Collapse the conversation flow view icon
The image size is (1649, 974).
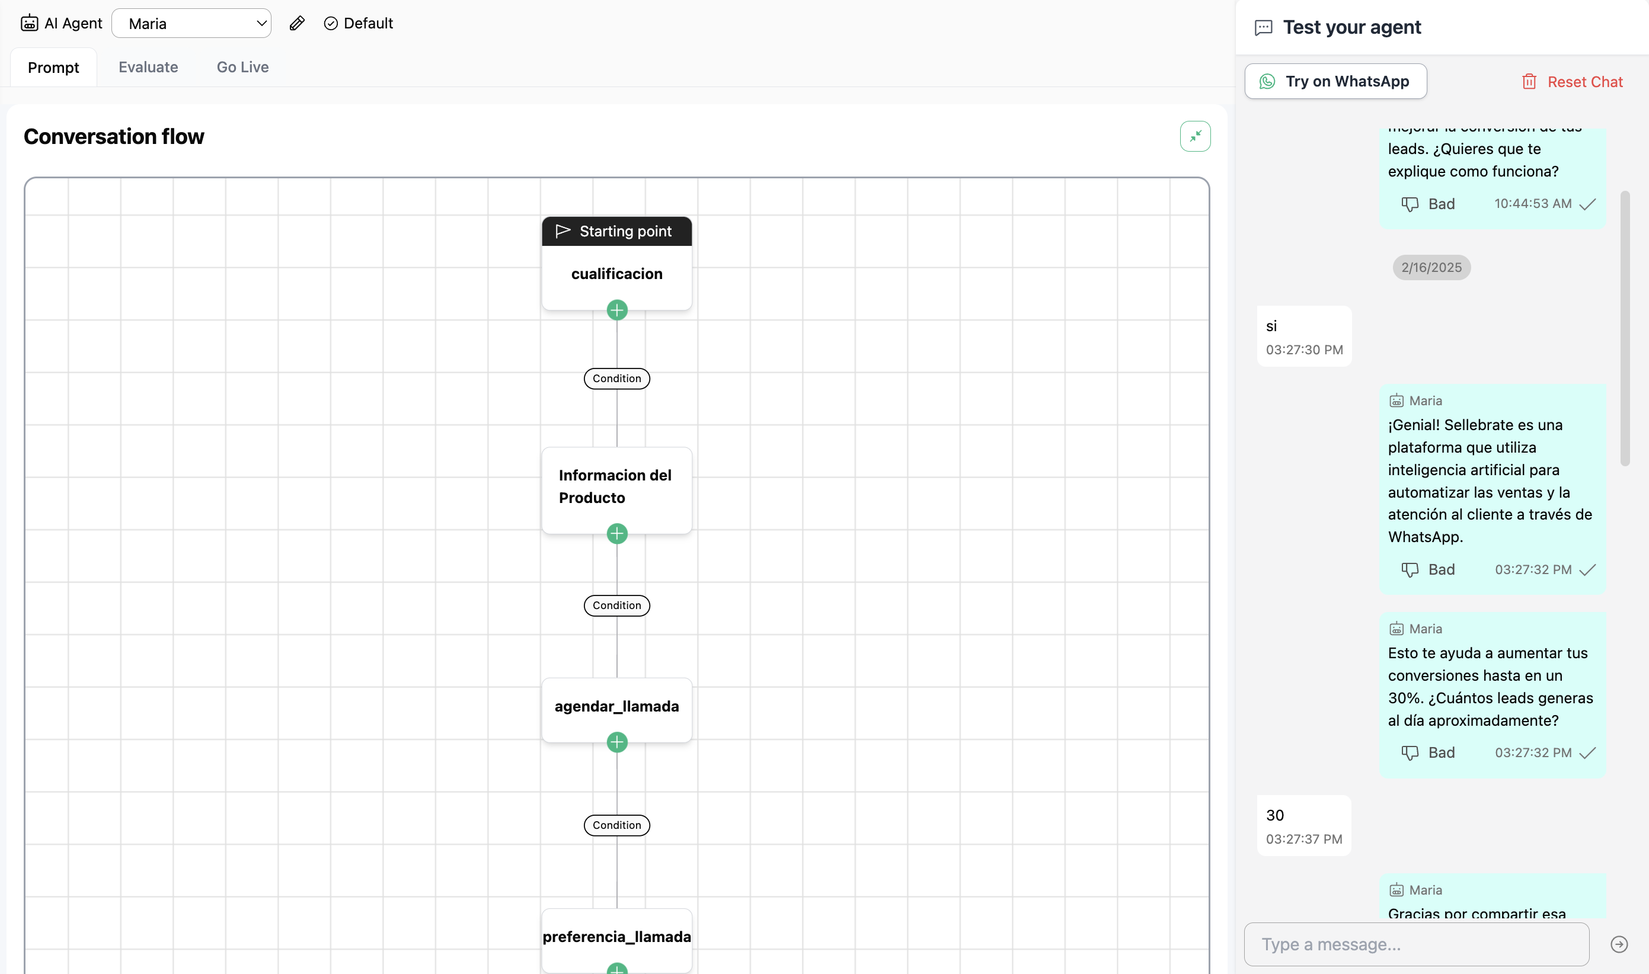point(1195,136)
